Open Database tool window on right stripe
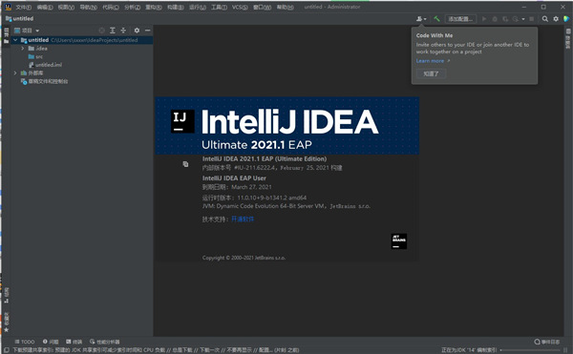The height and width of the screenshot is (354, 573). tap(568, 39)
